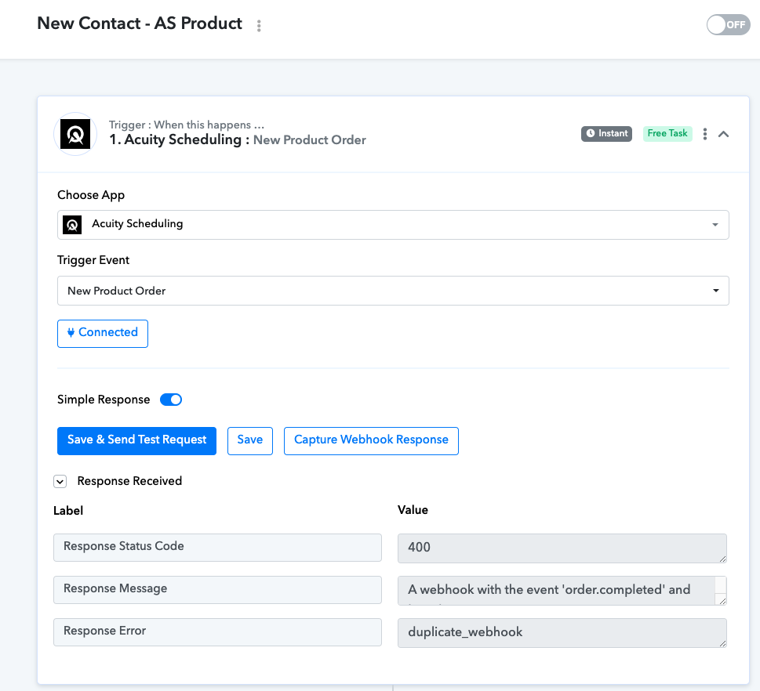Click the resize grip on duplicate_webhook field
The image size is (760, 691).
click(722, 643)
